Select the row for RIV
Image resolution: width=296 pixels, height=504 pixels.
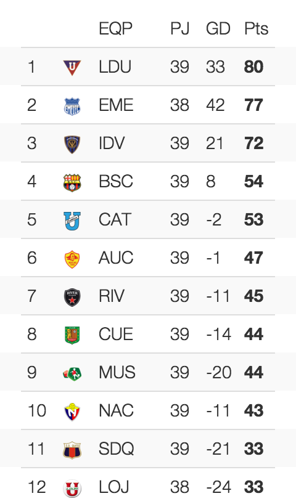(x=148, y=296)
